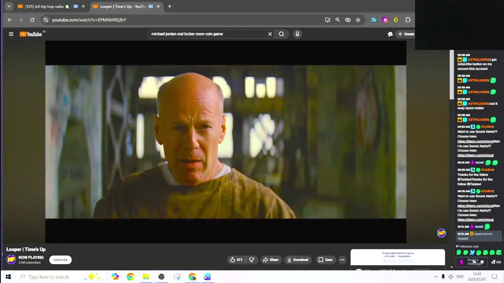Toggle playback by clicking the Looper video
Screen dimensions: 504x283
pyautogui.click(x=226, y=141)
